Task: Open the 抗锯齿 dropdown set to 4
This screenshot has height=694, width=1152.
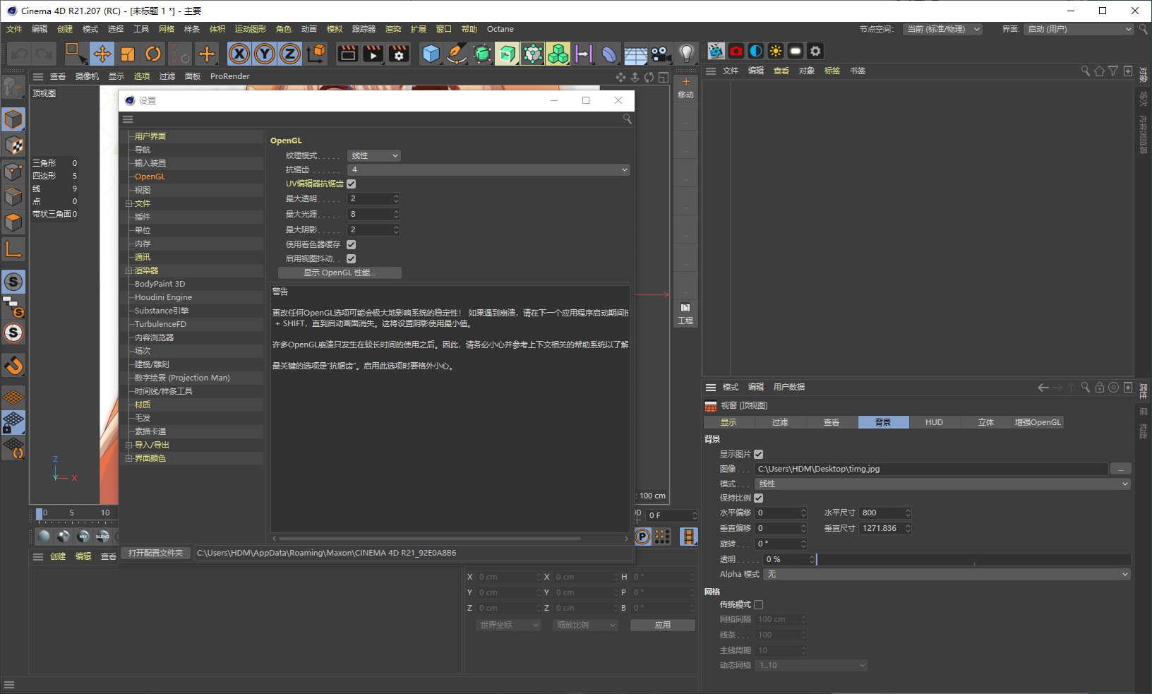Action: tap(488, 169)
